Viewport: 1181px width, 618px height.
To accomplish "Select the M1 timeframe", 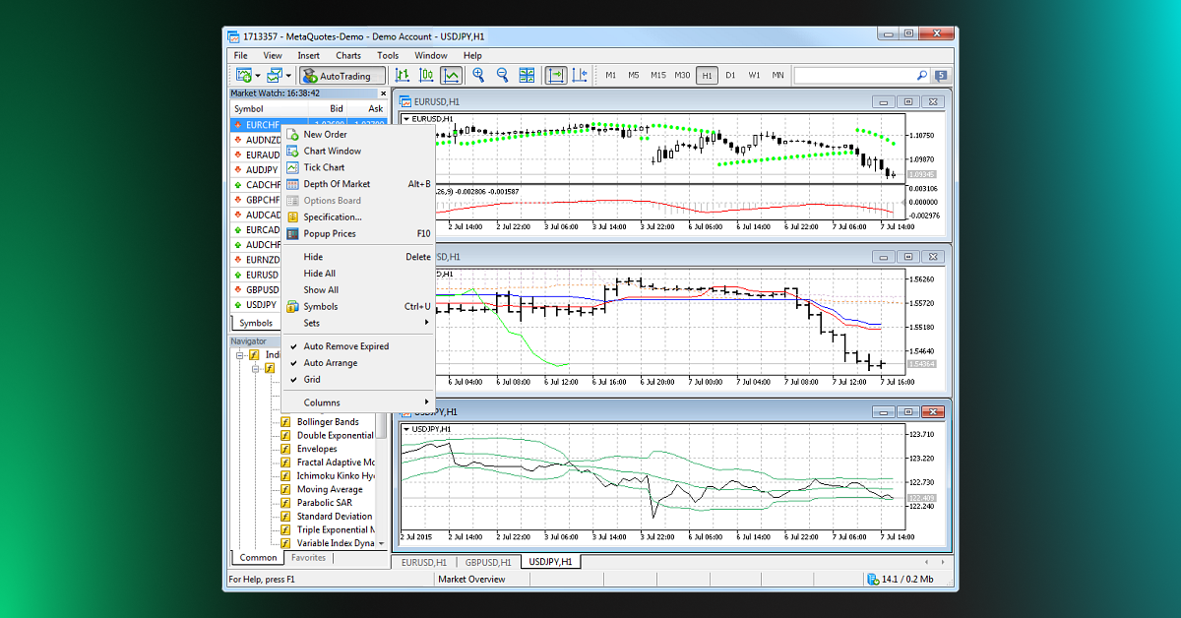I will pyautogui.click(x=610, y=76).
